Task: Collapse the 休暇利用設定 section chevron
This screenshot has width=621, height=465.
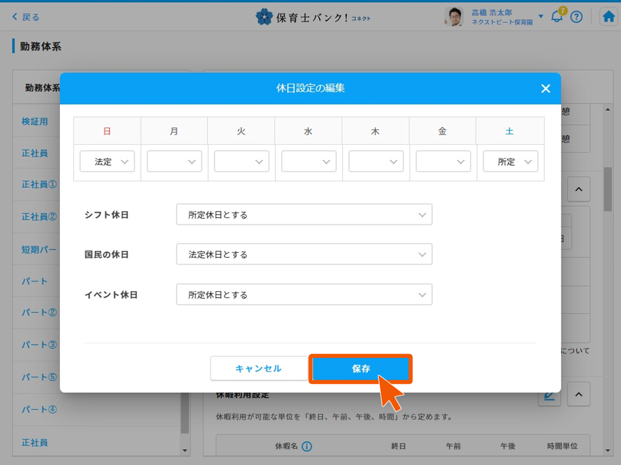Action: pos(579,395)
